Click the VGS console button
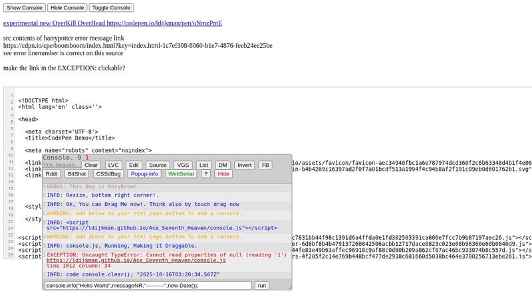 tap(182, 165)
